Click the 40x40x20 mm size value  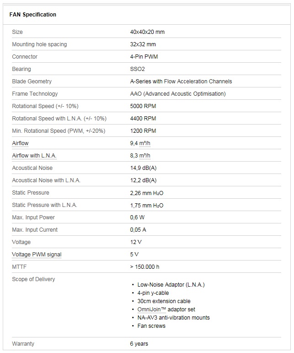[x=147, y=32]
